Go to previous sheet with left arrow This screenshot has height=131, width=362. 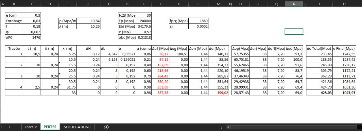coord(3,127)
